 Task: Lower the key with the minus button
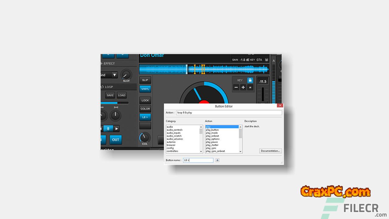tap(236, 88)
